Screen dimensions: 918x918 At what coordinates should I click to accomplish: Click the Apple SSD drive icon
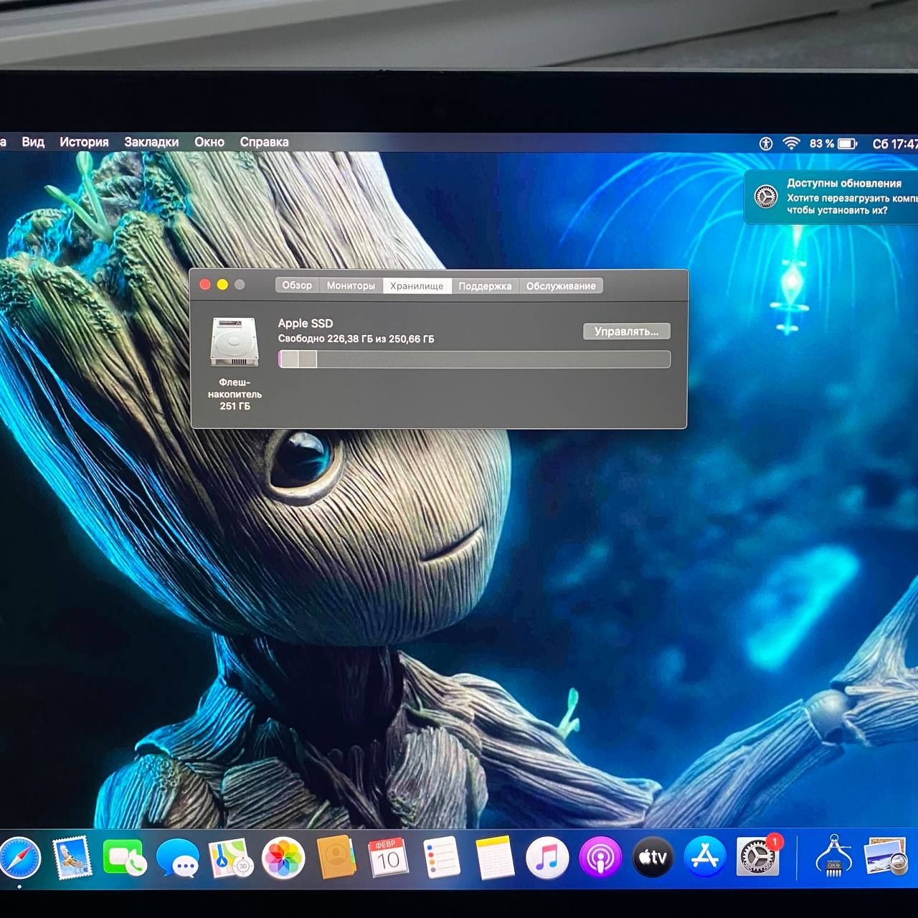point(234,342)
